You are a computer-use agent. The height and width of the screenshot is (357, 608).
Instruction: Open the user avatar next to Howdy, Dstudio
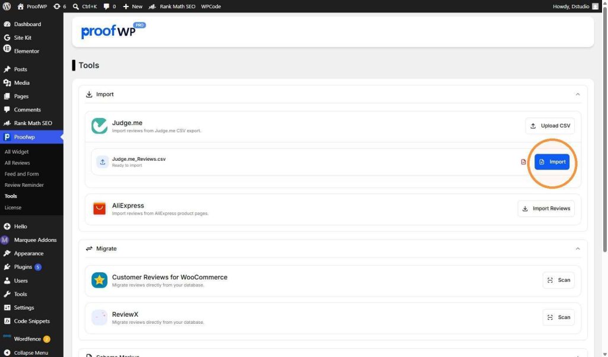(595, 6)
